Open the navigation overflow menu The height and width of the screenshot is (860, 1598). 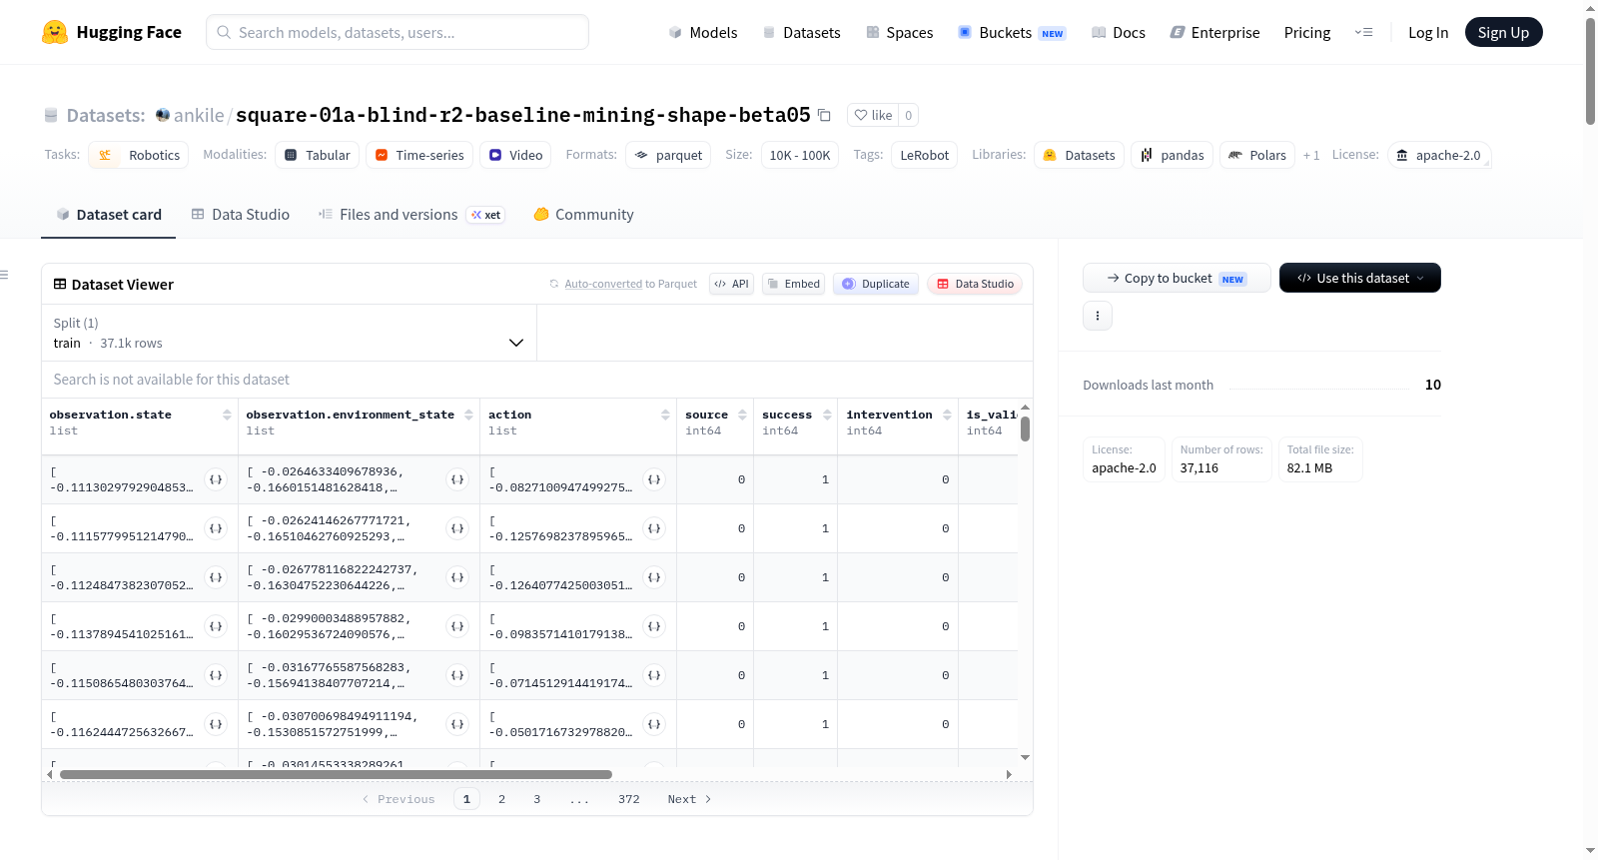click(1363, 32)
